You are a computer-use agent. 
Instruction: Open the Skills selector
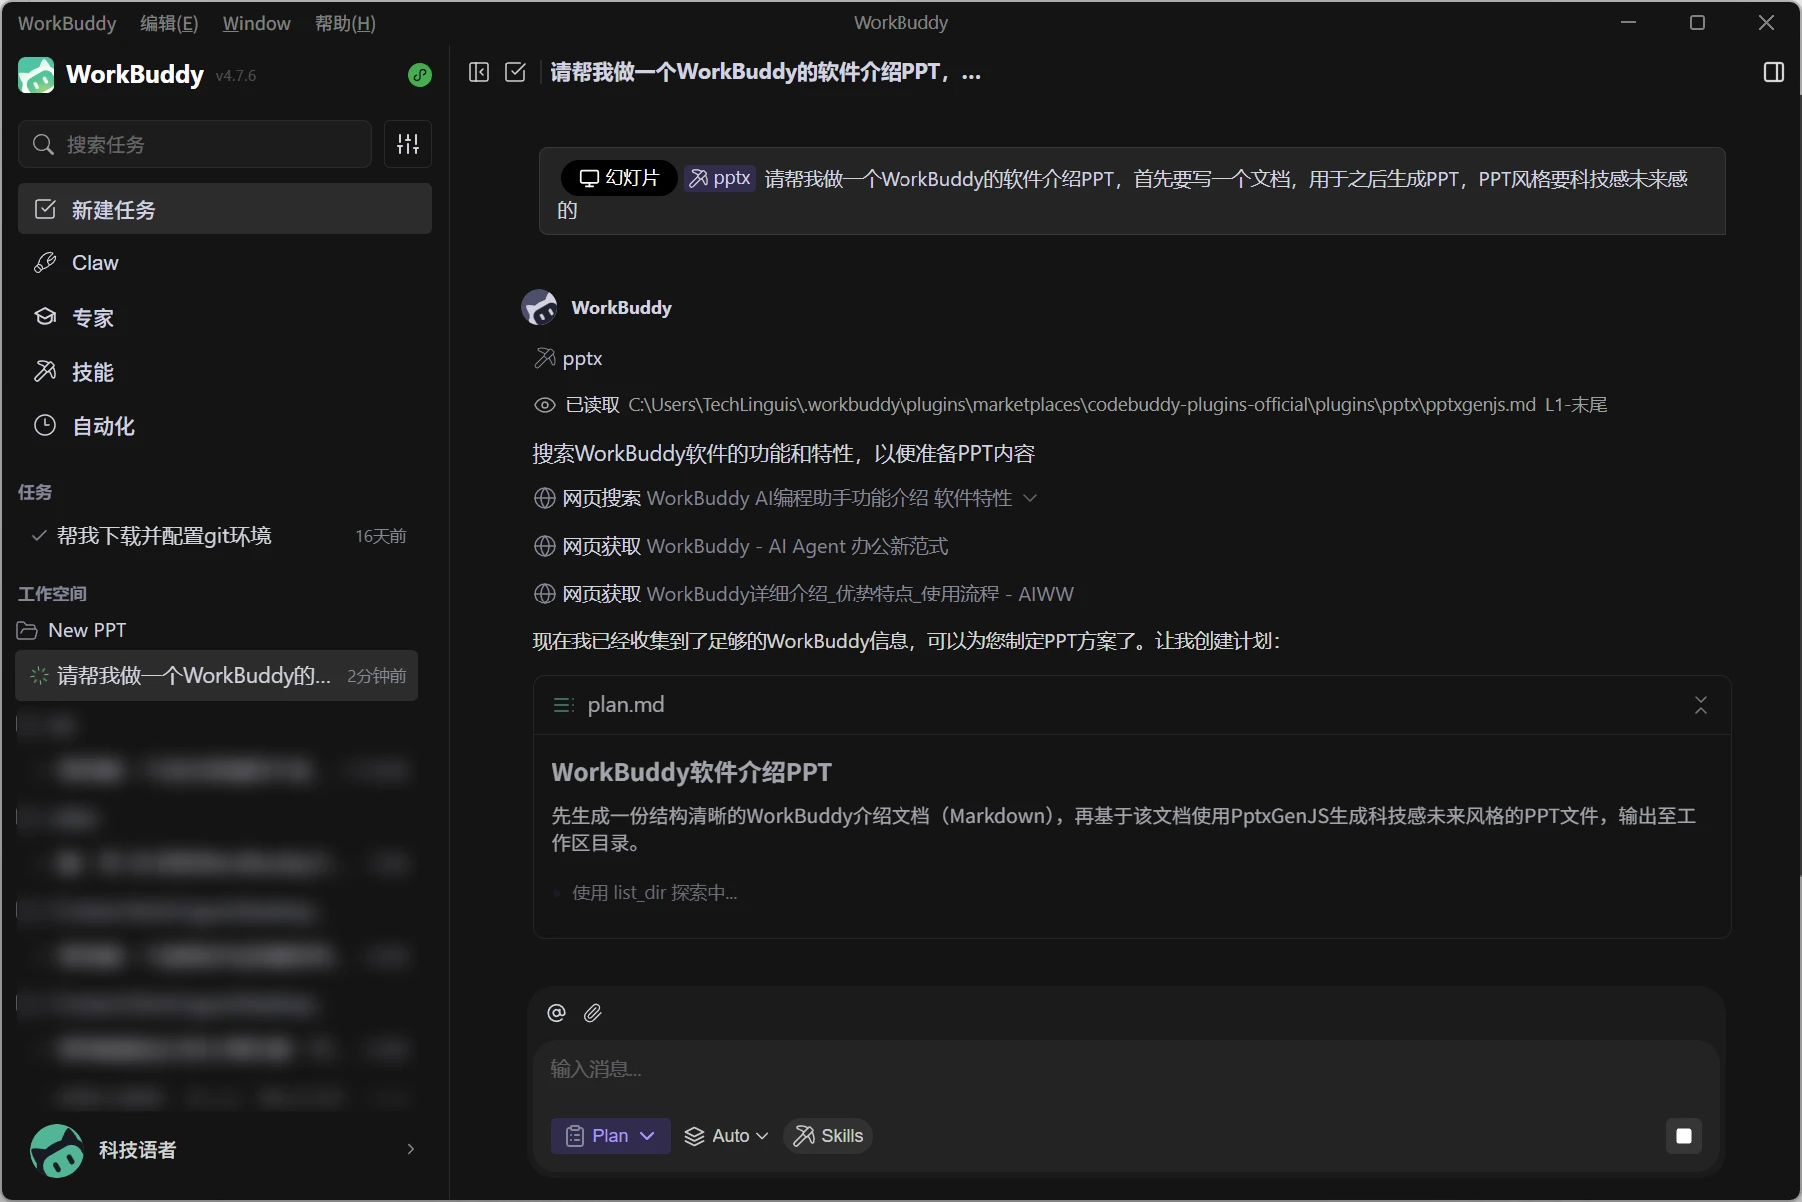(x=828, y=1136)
